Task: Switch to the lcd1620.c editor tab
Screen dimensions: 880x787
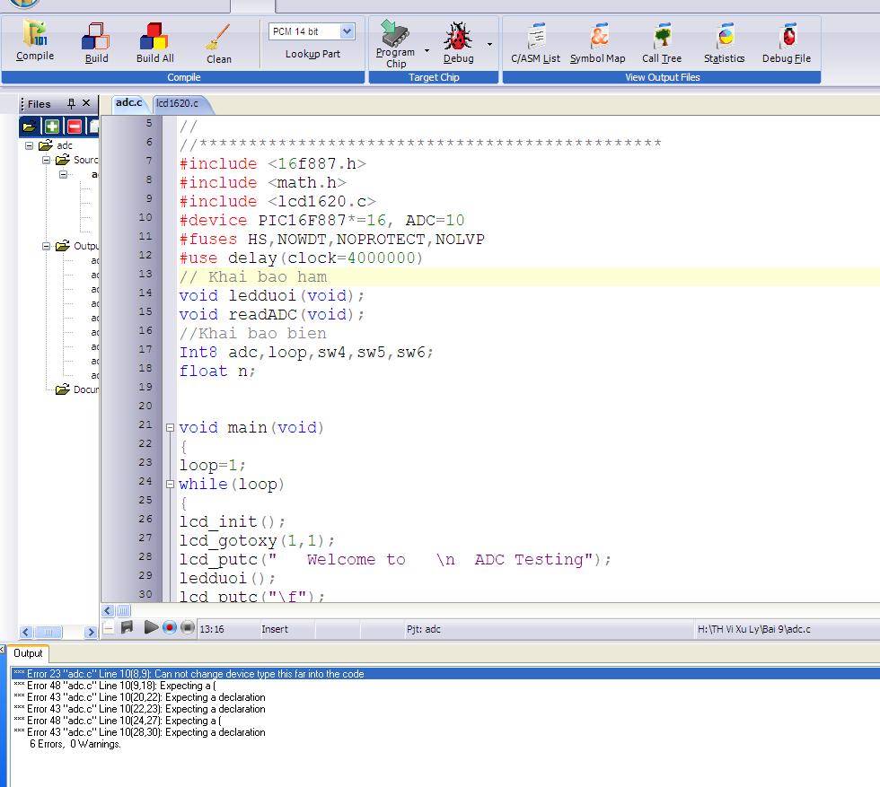Action: click(178, 103)
